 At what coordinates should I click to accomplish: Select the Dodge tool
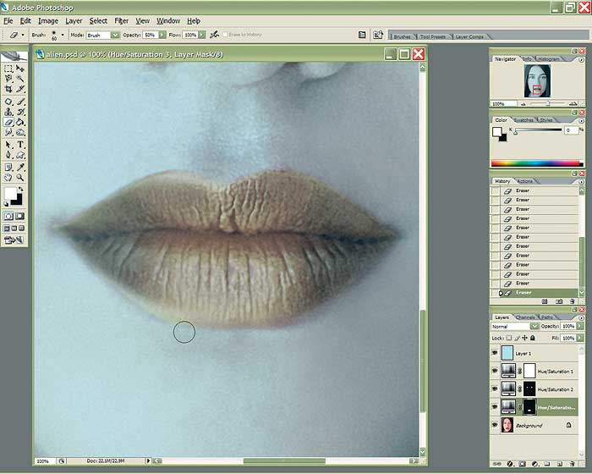(20, 132)
